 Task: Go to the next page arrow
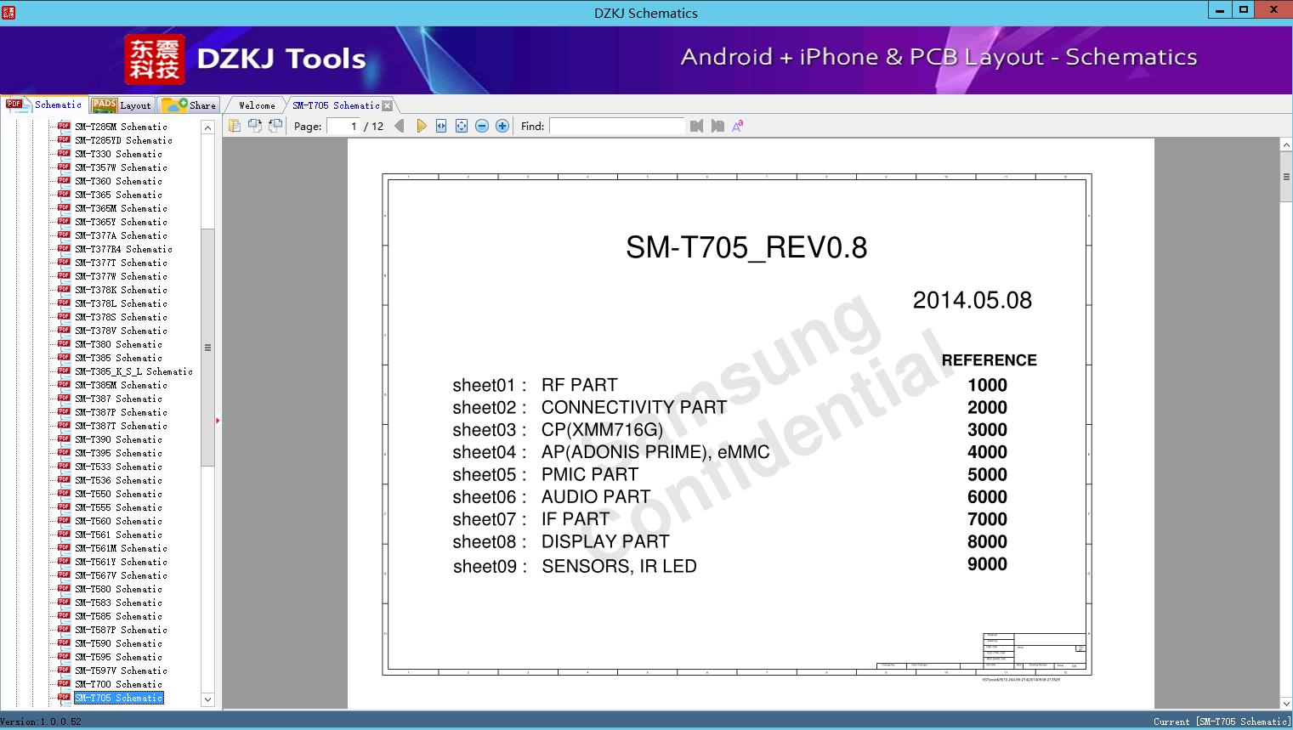click(421, 126)
